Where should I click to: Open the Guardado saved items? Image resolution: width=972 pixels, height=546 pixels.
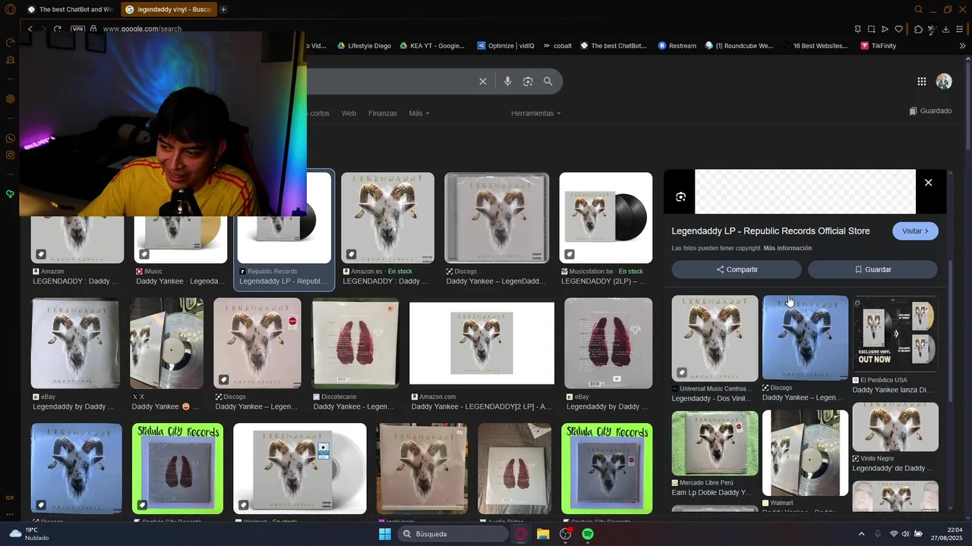tap(930, 111)
